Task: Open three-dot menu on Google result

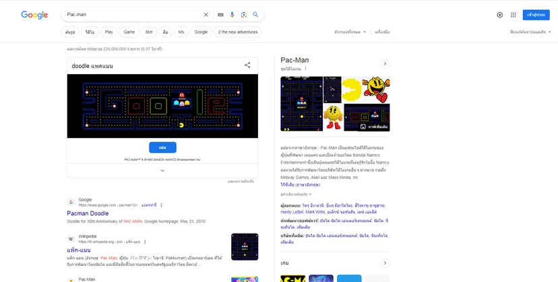Action: tap(162, 205)
